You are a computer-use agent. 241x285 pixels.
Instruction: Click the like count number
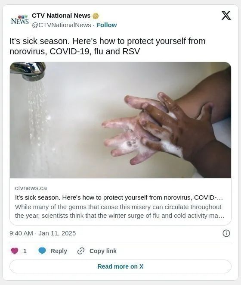[25, 251]
